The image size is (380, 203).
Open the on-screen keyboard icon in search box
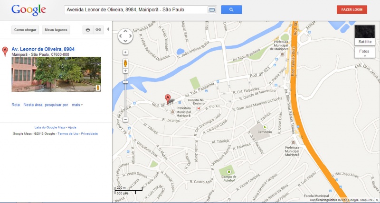[x=211, y=10]
